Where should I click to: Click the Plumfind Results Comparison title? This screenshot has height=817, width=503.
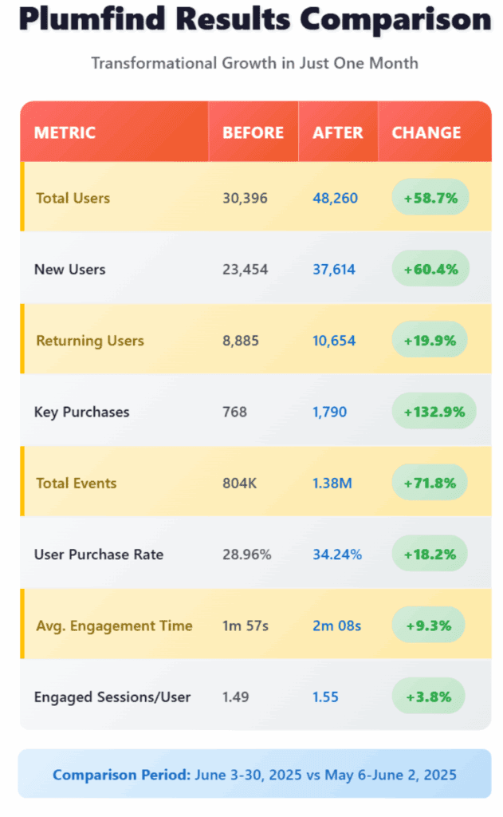(254, 21)
